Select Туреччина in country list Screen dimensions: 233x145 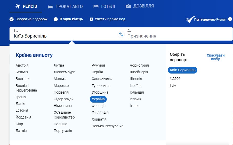point(100,86)
